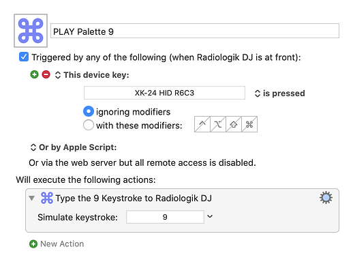This screenshot has width=353, height=262.
Task: Select ignoring modifiers radio button
Action: [89, 111]
